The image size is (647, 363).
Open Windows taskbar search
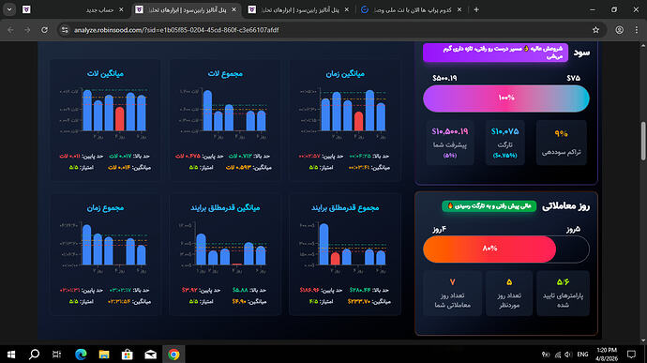click(x=35, y=355)
